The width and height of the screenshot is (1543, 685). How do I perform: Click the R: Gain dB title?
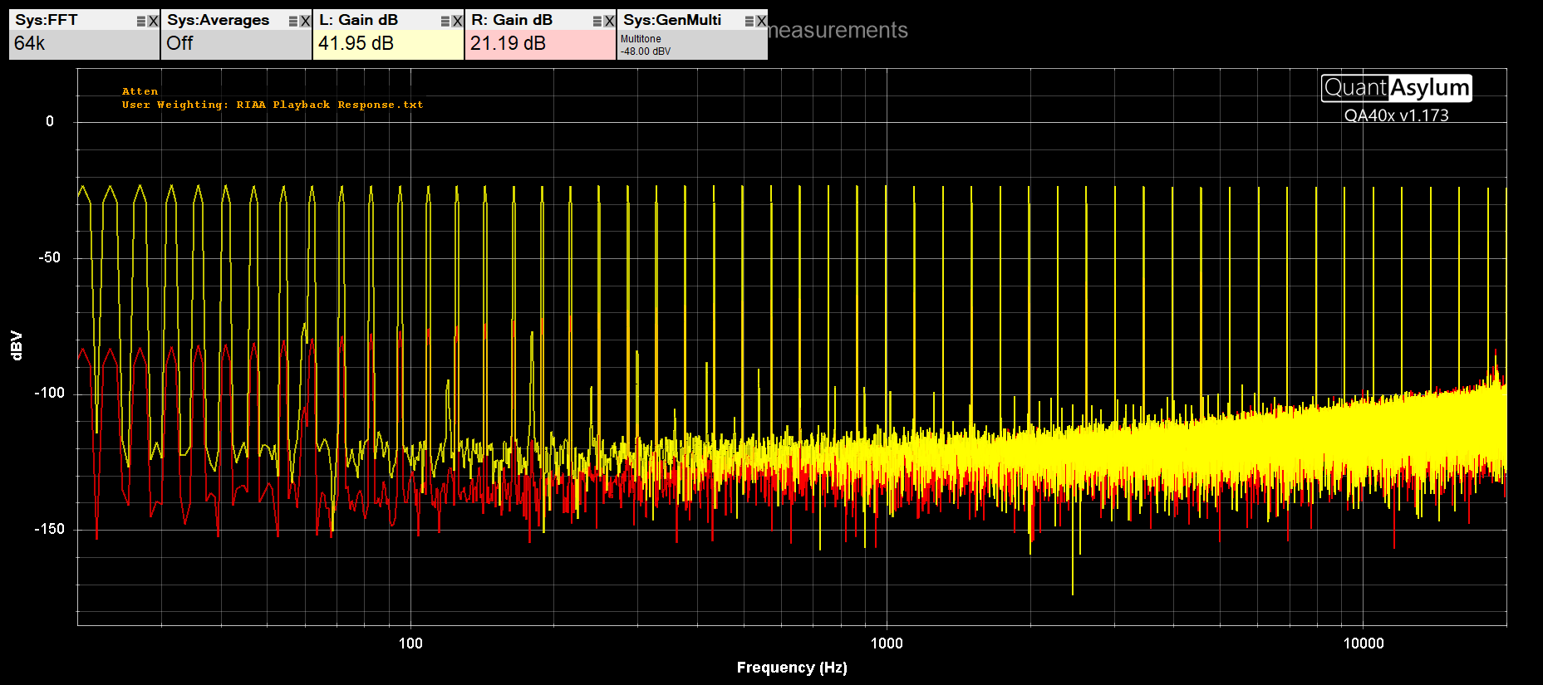tap(512, 20)
